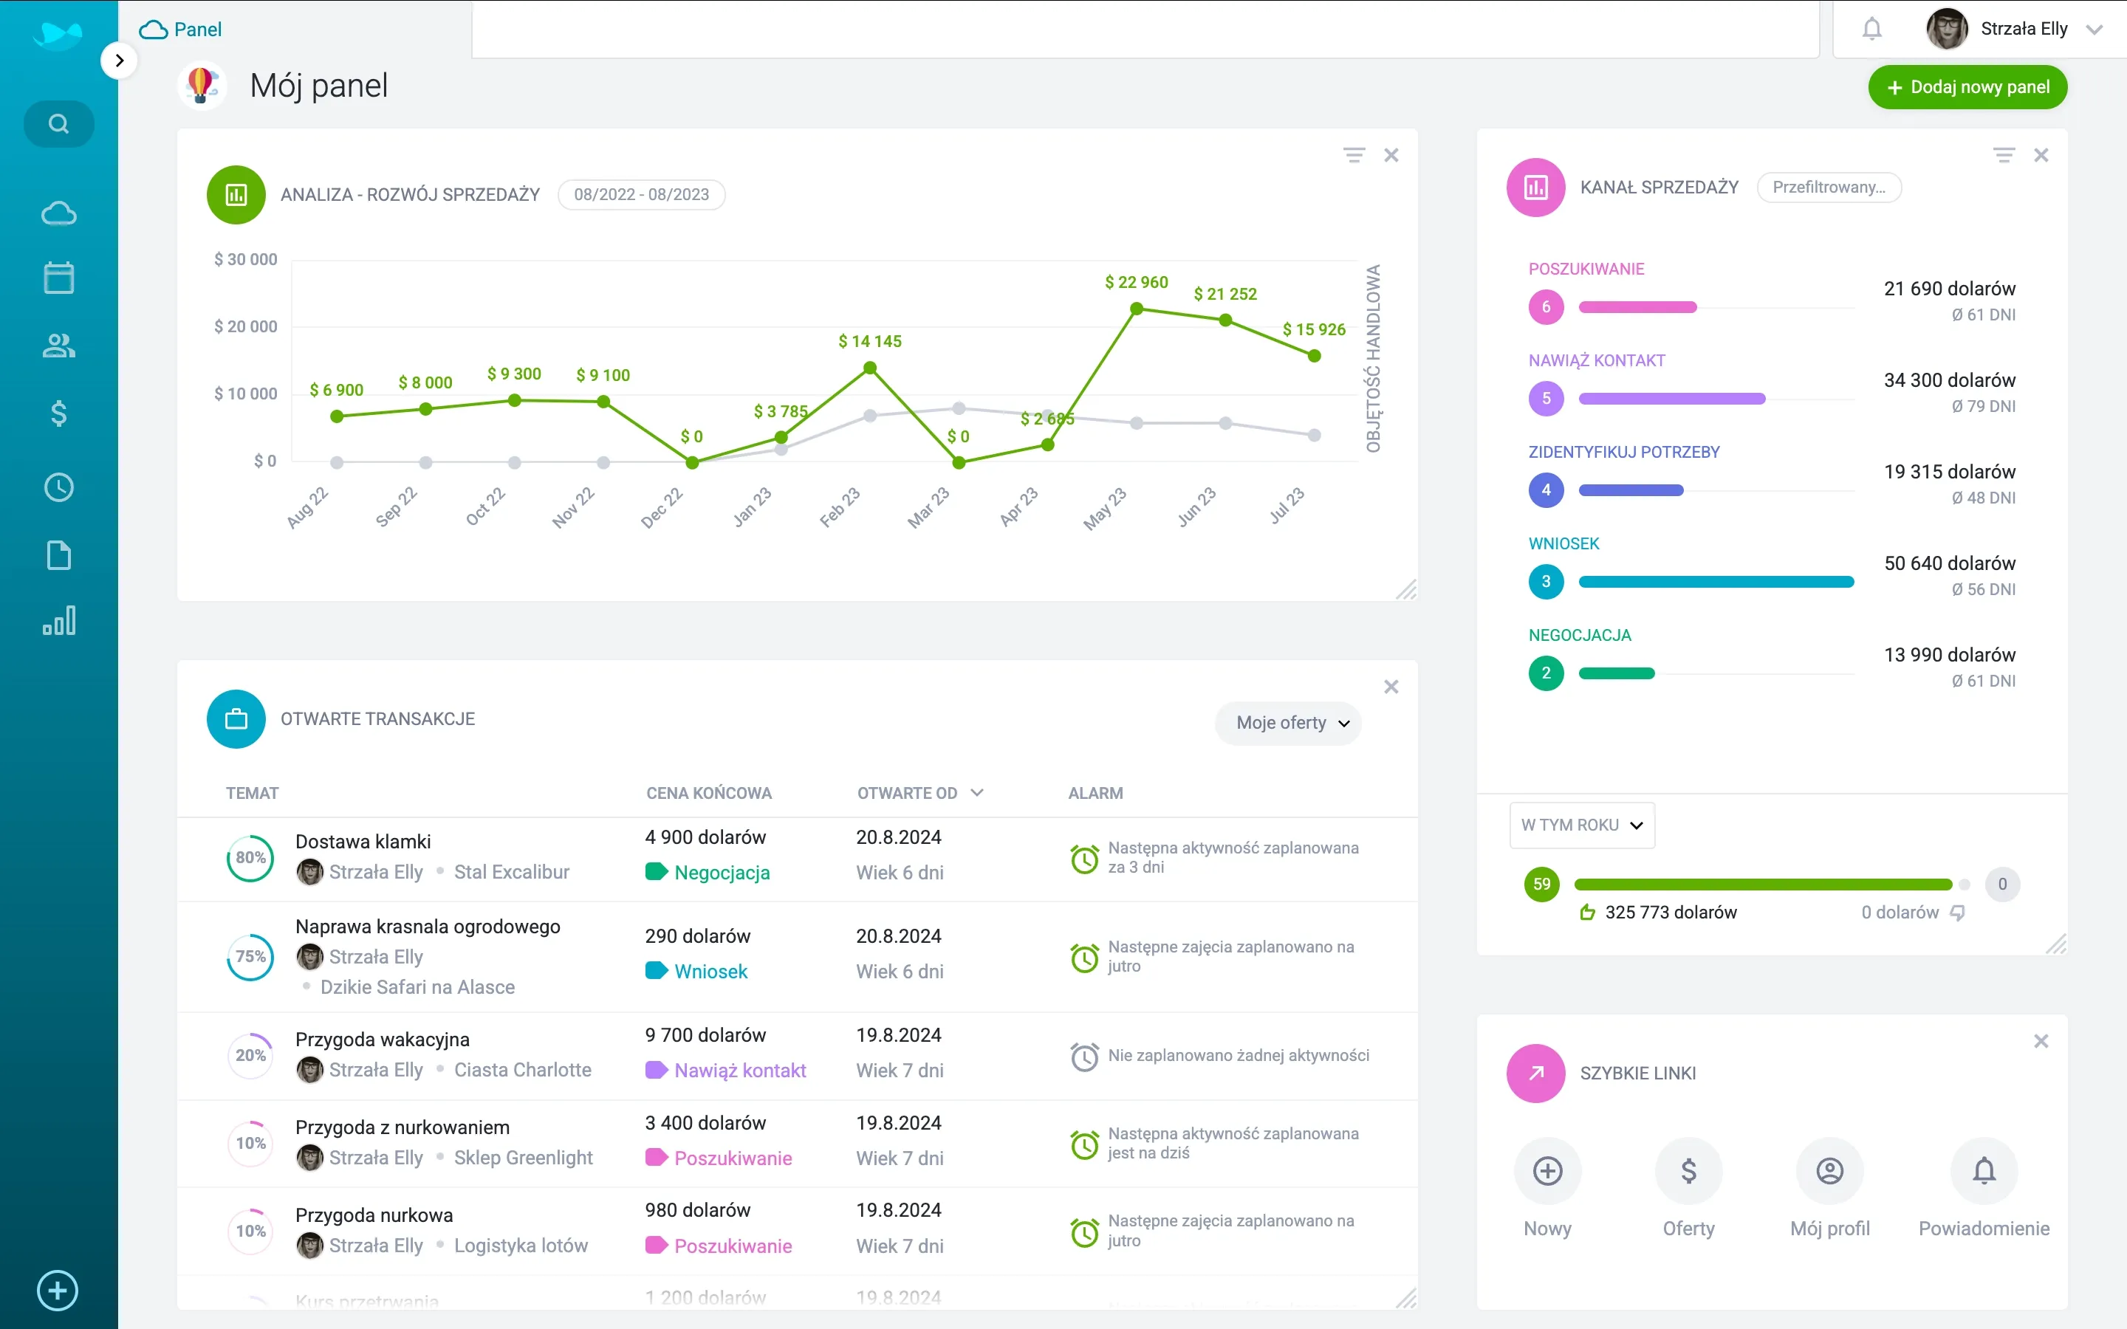
Task: Select the Mój profil quick link icon
Action: (1830, 1172)
